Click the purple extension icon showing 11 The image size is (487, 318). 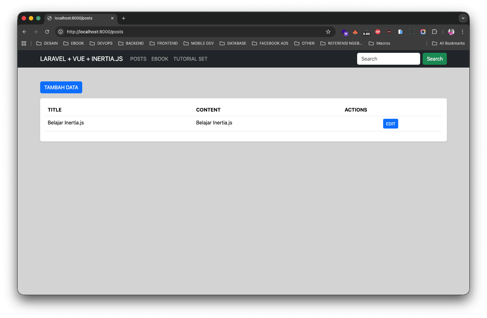345,32
